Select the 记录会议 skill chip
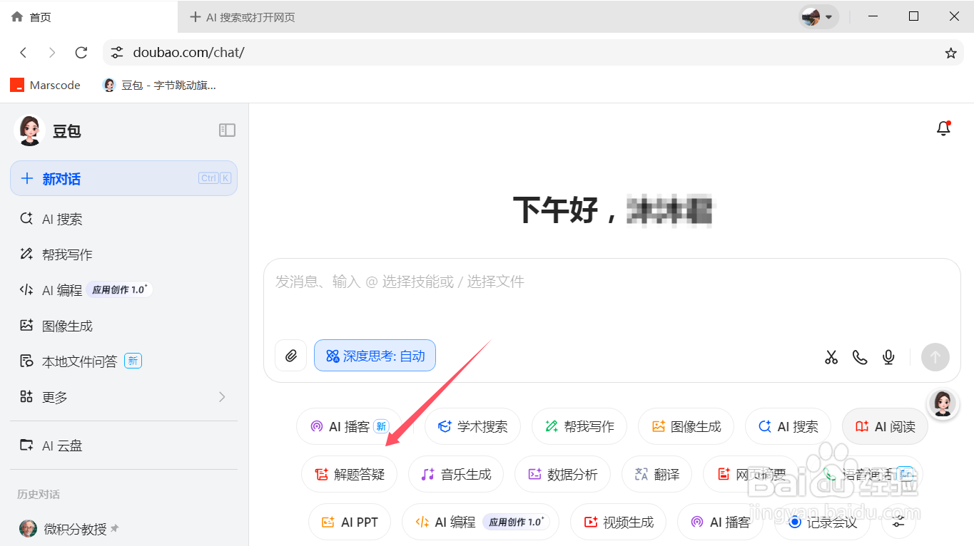Screen dimensions: 974x546 [822, 522]
